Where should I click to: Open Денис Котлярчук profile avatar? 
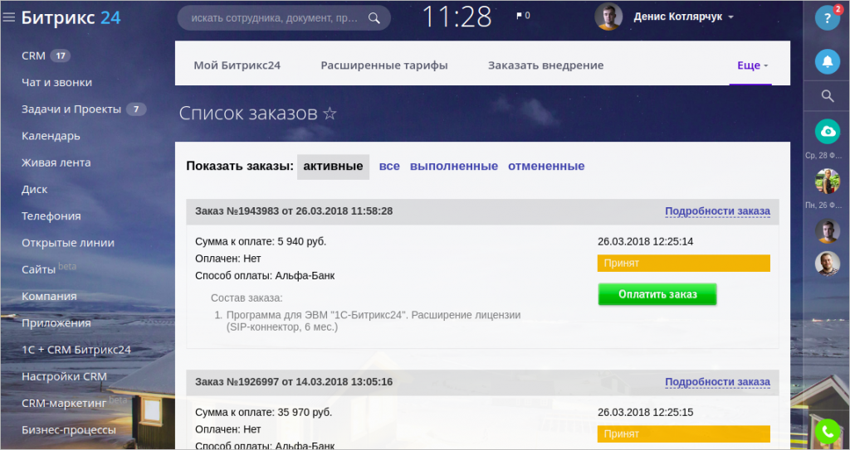[608, 17]
